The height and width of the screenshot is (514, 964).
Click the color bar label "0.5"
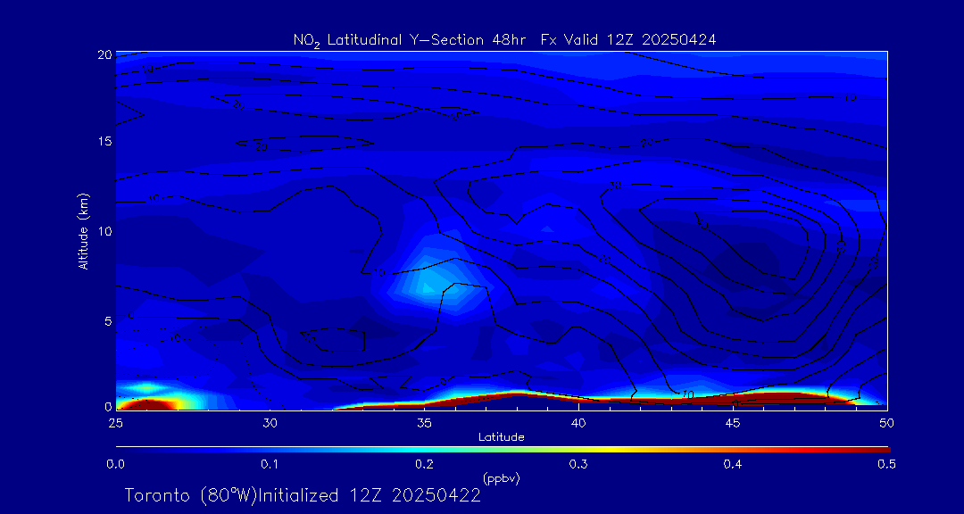886,464
